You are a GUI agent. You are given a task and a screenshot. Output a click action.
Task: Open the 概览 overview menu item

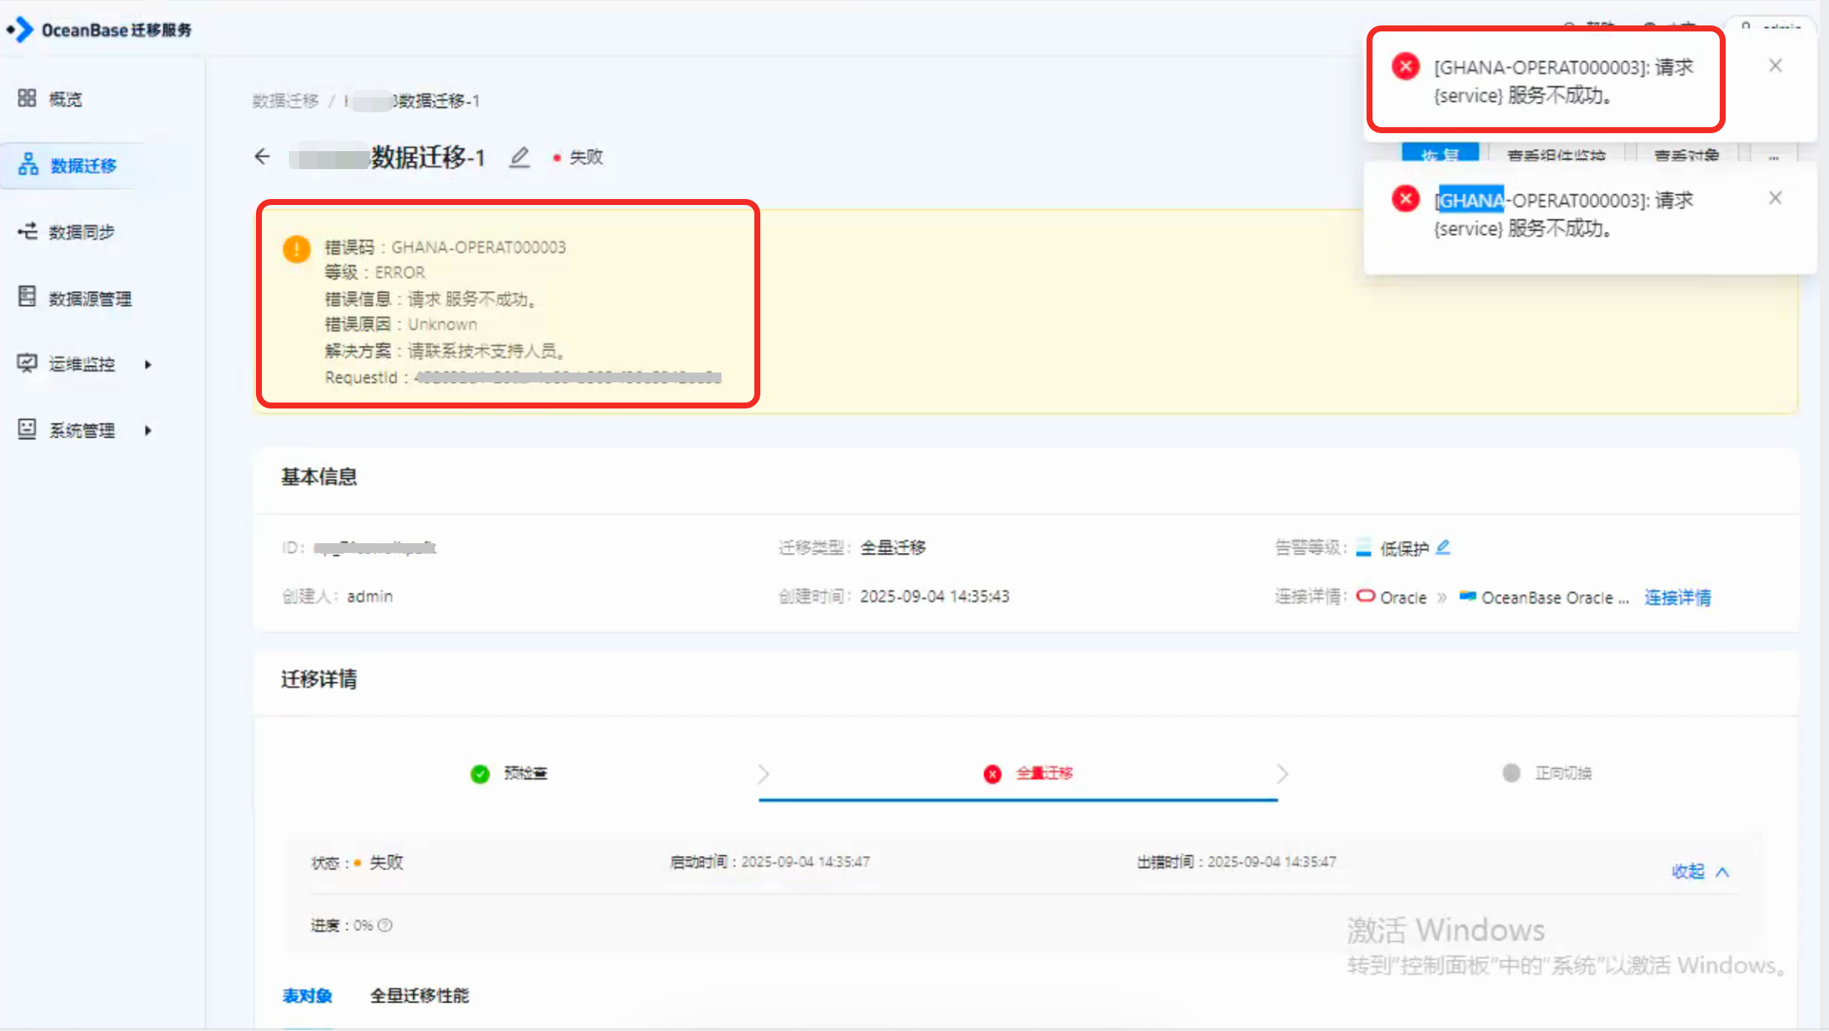point(65,99)
